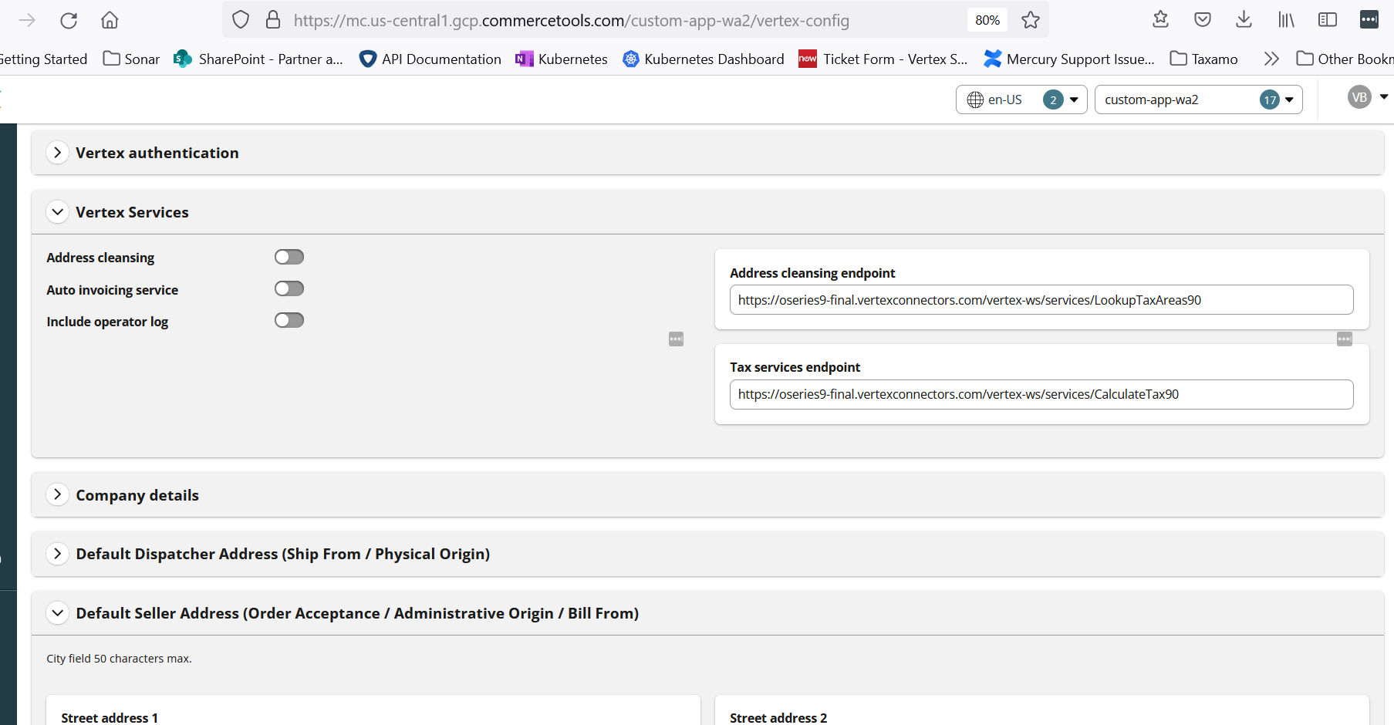Expand the Company details section
This screenshot has height=725, width=1394.
[57, 494]
